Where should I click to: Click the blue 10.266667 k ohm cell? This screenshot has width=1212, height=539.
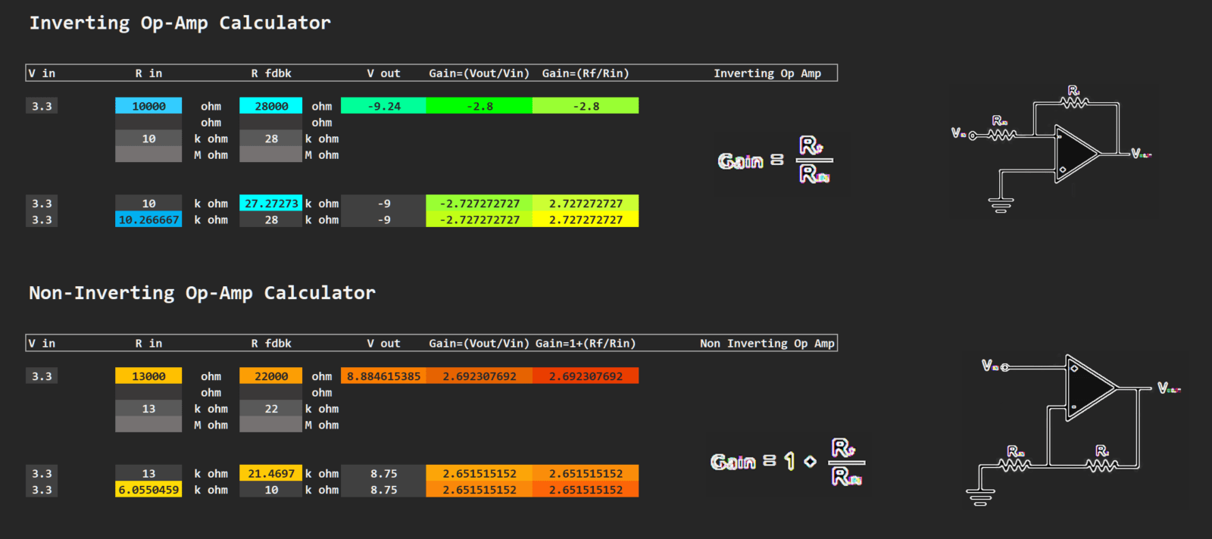(148, 220)
